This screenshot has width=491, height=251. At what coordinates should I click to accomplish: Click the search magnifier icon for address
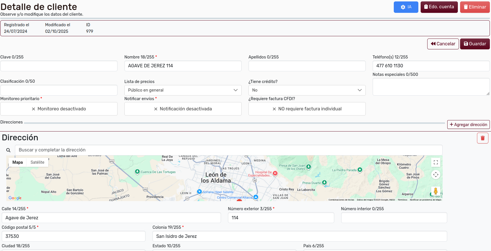(x=8, y=150)
